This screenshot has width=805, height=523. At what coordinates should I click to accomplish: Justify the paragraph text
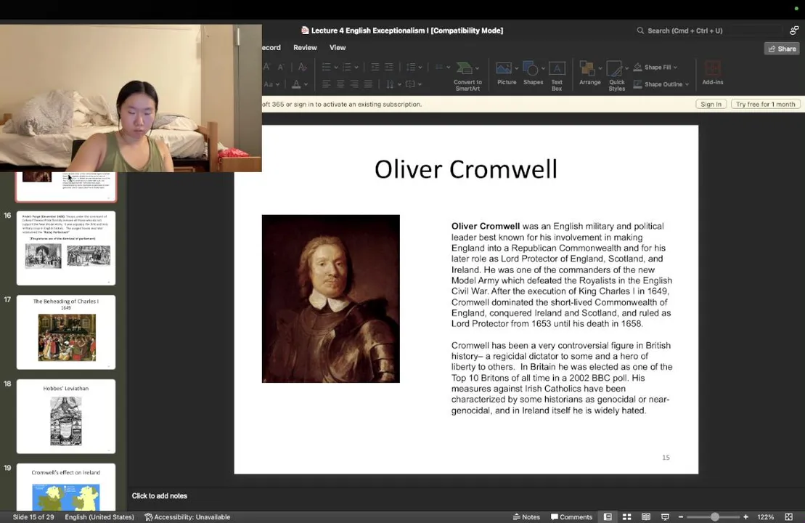point(368,84)
